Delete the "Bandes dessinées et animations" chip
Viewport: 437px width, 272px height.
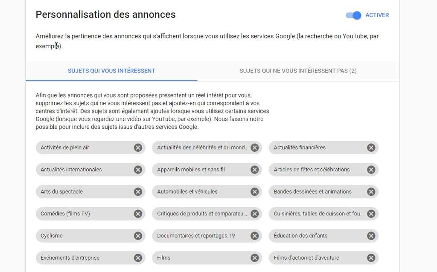tap(371, 192)
